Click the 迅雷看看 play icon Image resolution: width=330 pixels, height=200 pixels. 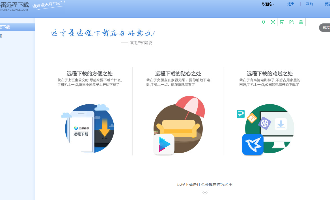[x=164, y=144]
